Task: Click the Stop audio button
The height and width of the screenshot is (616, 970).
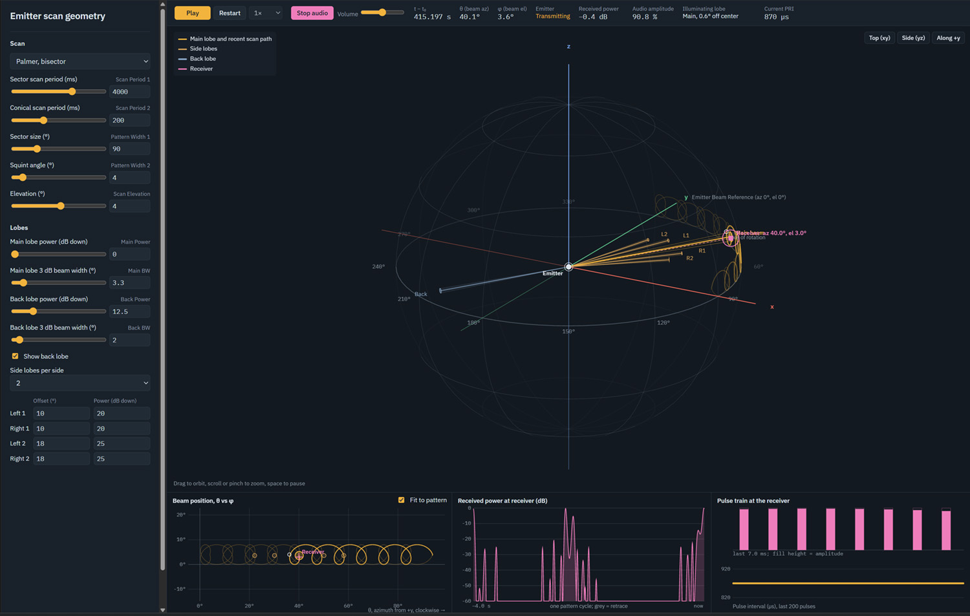Action: [312, 13]
